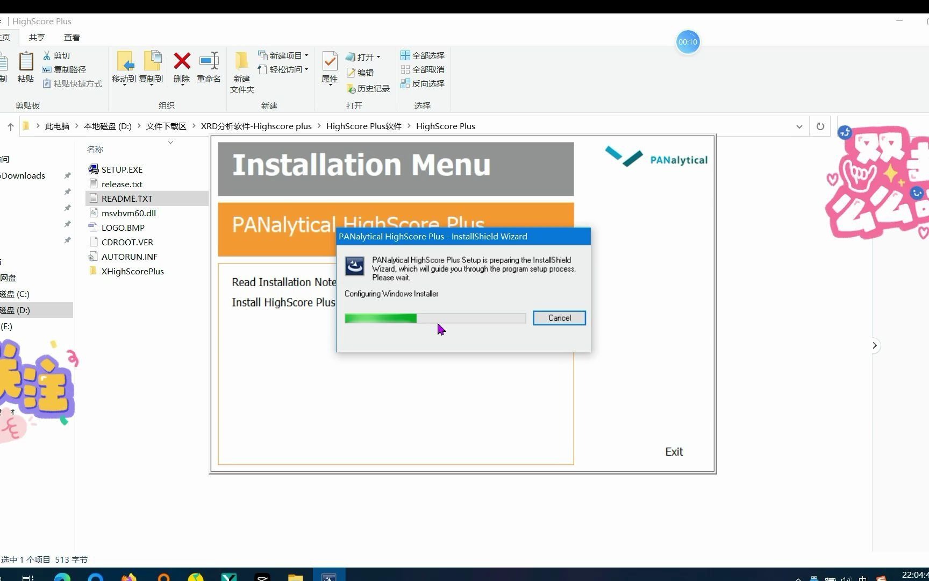This screenshot has width=929, height=581.
Task: Click the 名称 column header
Action: pos(95,149)
